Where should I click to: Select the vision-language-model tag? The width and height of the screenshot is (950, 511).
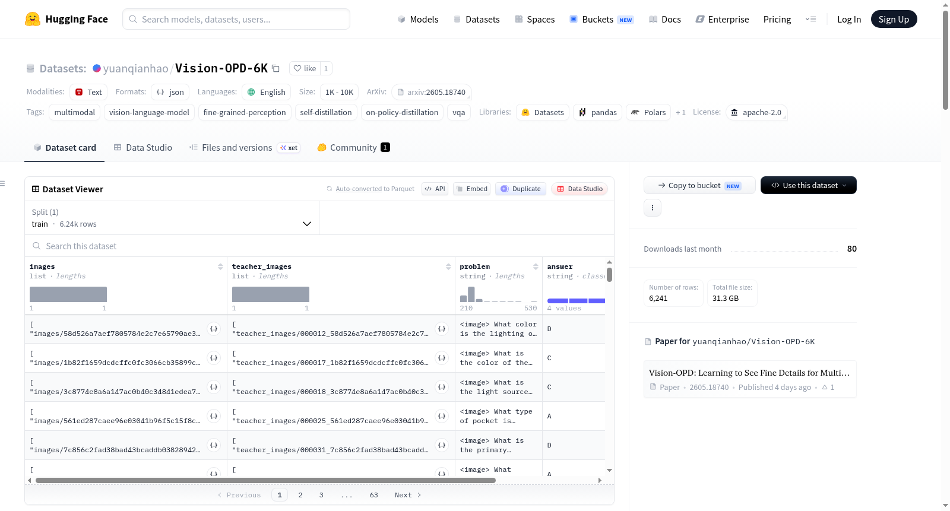pyautogui.click(x=149, y=112)
